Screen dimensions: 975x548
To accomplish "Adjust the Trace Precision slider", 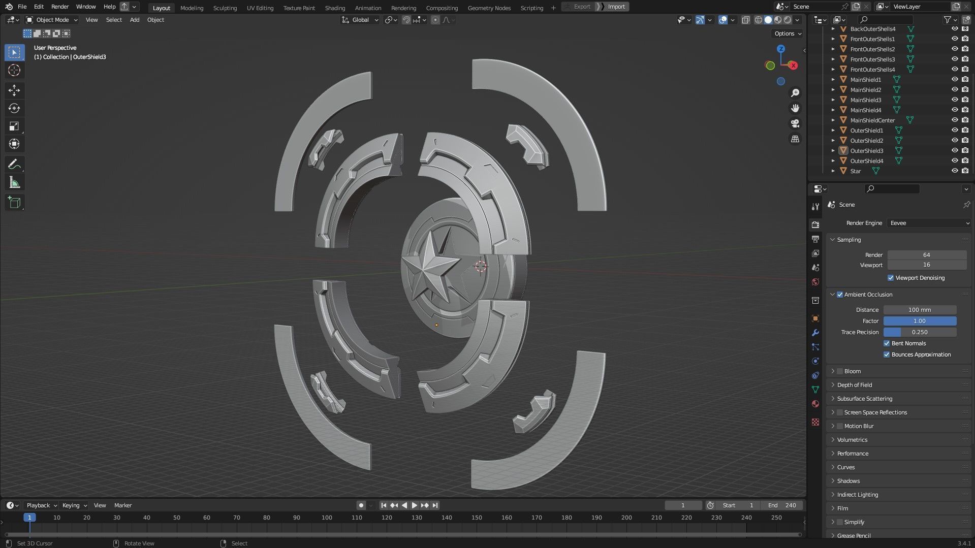I will (x=920, y=332).
